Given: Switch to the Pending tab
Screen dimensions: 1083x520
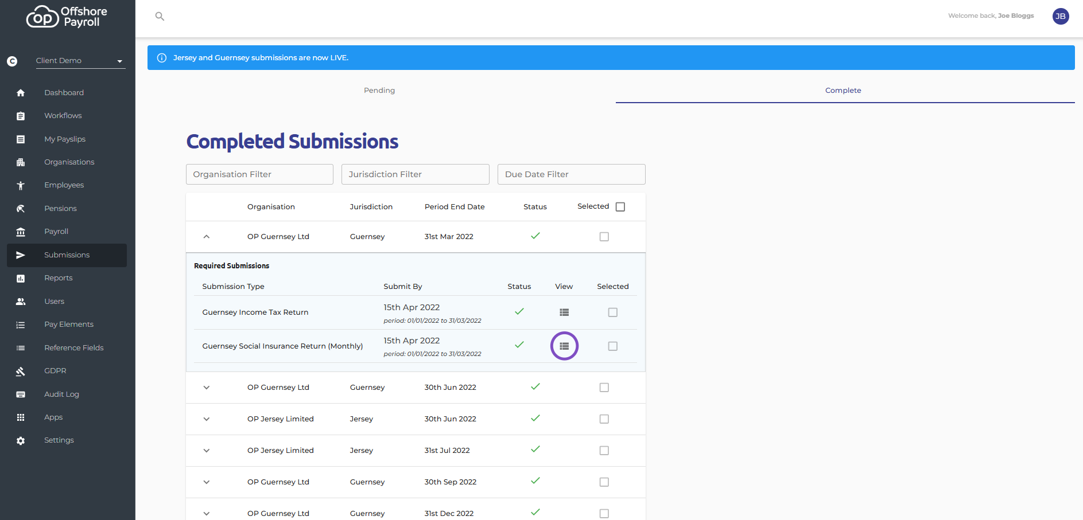Looking at the screenshot, I should [379, 91].
